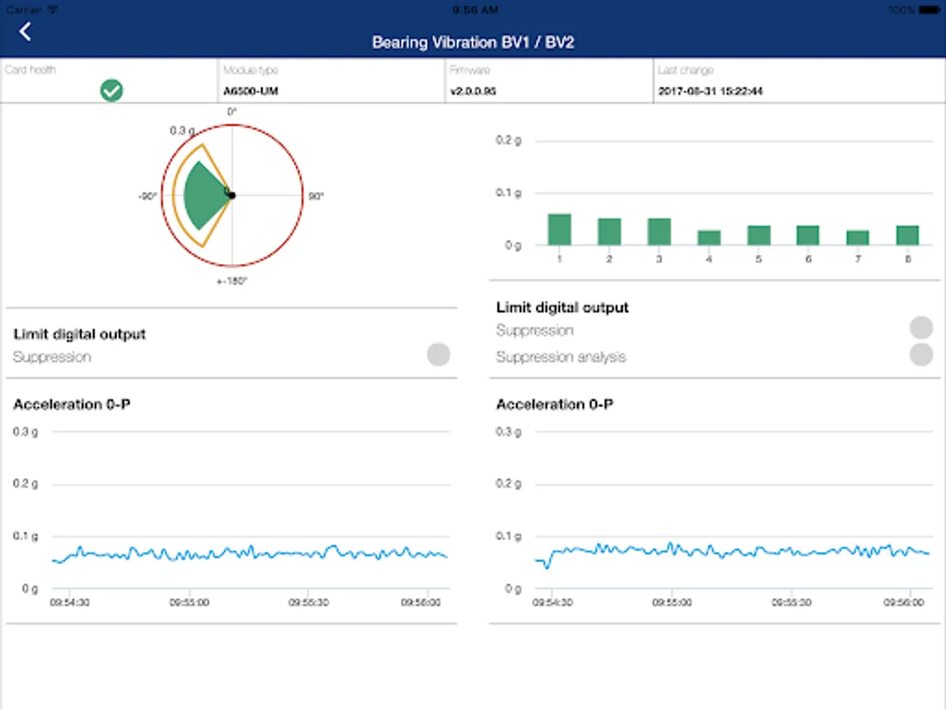
Task: Click the 09:55:00 marker on left chart
Action: pos(188,602)
